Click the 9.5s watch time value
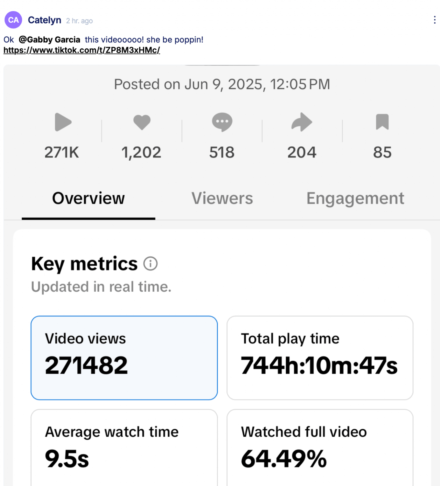This screenshot has width=440, height=486. [67, 458]
